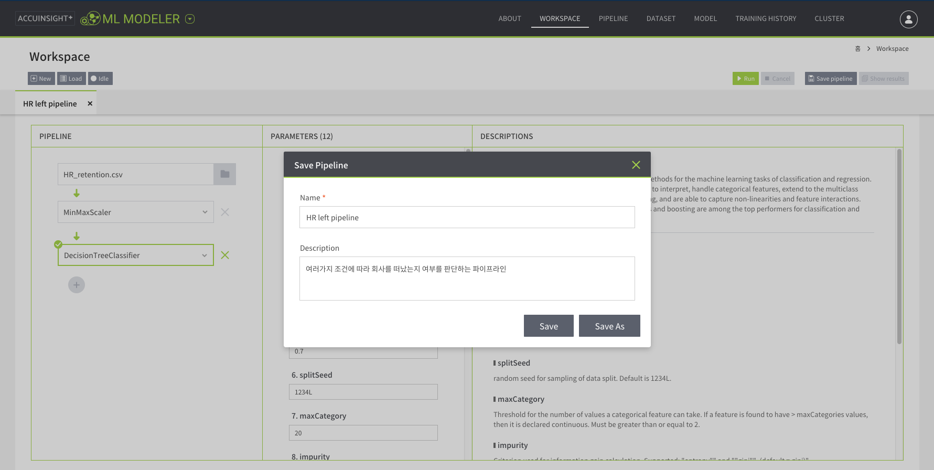Click into the Description text area
Screen dimensions: 934x470
(467, 279)
